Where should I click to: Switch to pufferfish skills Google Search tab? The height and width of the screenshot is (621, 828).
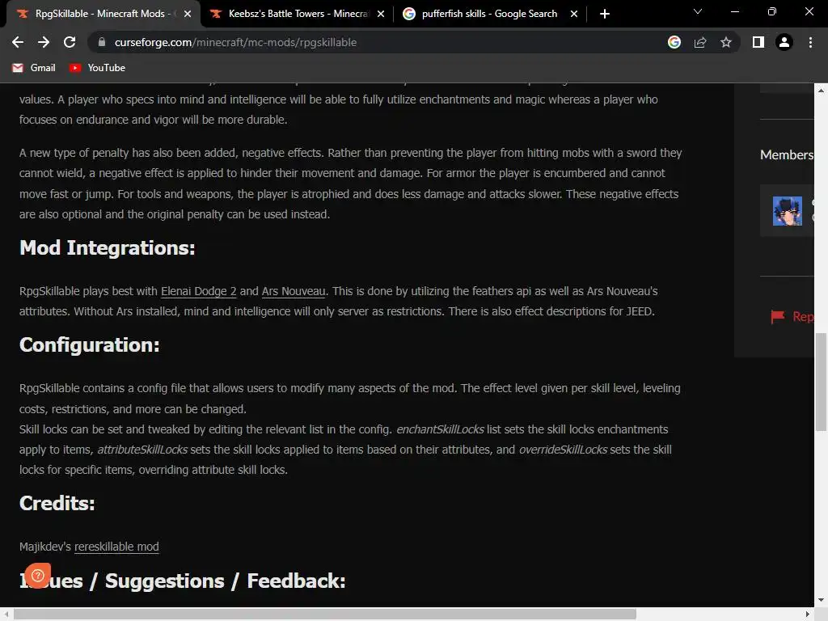click(489, 14)
